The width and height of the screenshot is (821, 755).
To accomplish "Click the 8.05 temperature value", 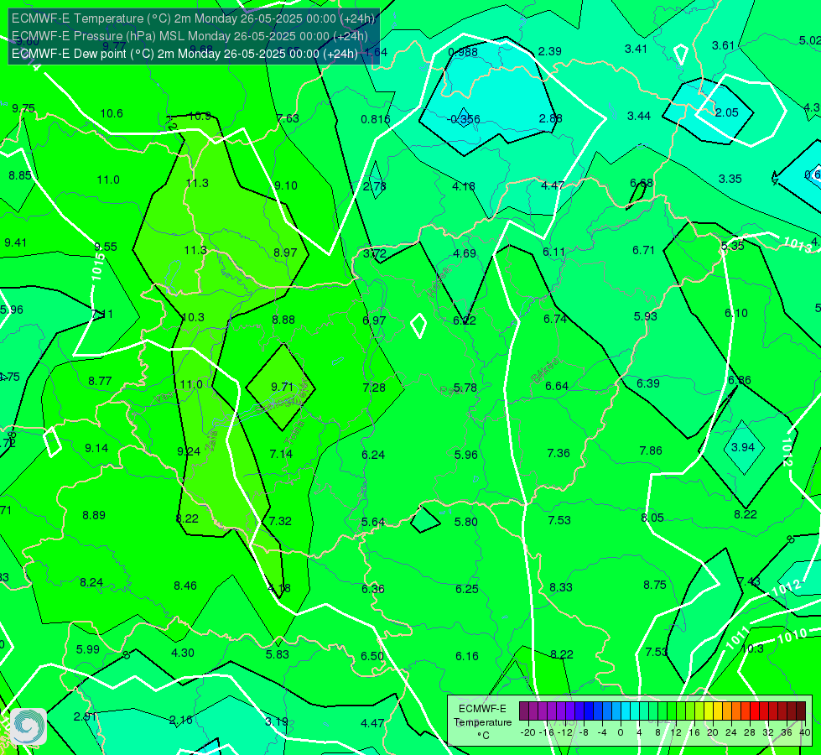I will point(652,518).
